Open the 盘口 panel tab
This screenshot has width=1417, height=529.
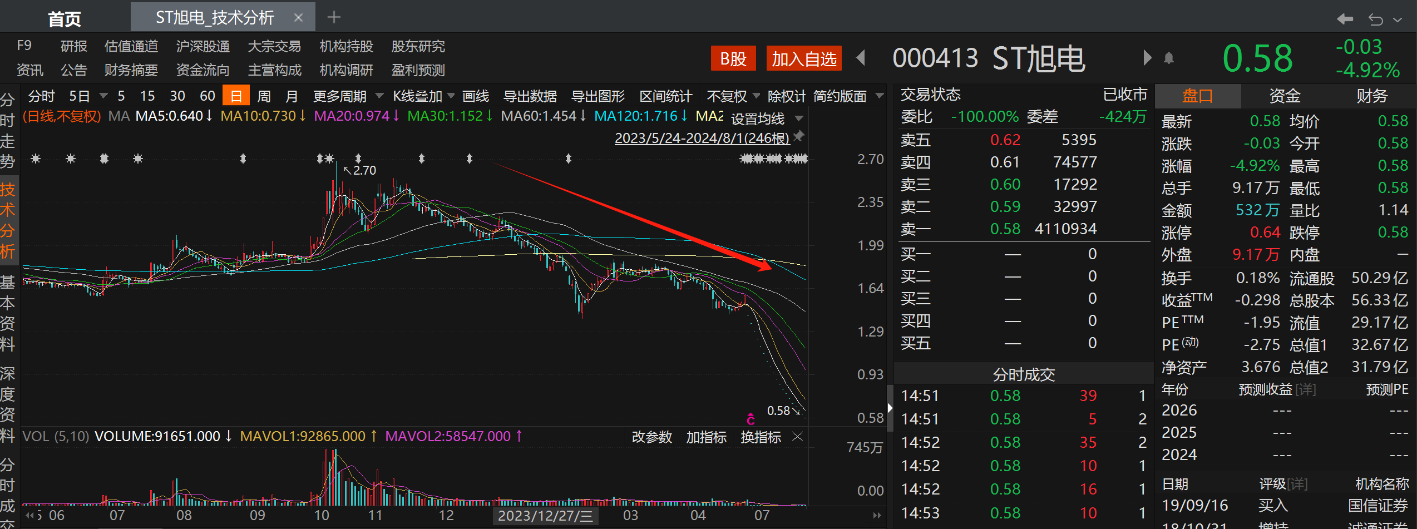tap(1197, 96)
